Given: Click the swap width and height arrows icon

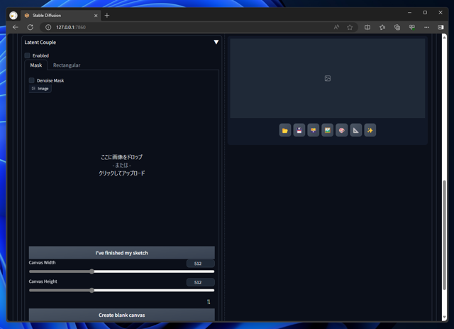Looking at the screenshot, I should tap(209, 302).
